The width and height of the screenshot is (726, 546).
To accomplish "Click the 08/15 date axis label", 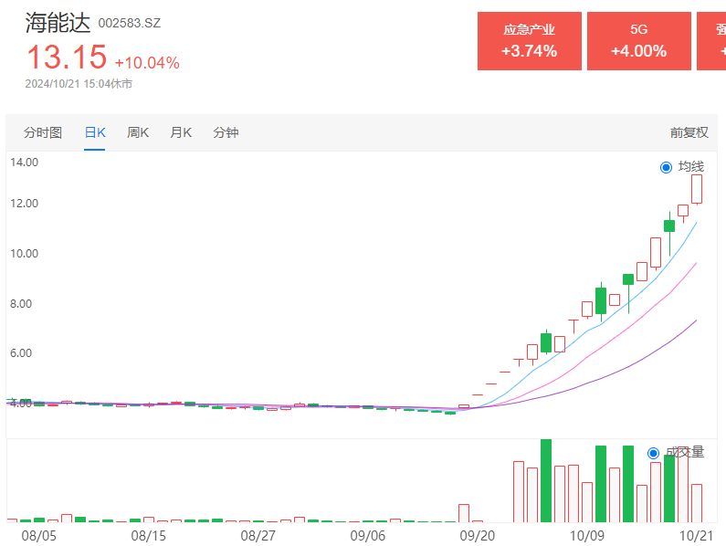I will (148, 536).
